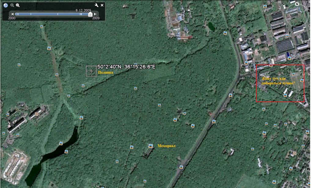Close the historical imagery slider panel

click(x=102, y=5)
